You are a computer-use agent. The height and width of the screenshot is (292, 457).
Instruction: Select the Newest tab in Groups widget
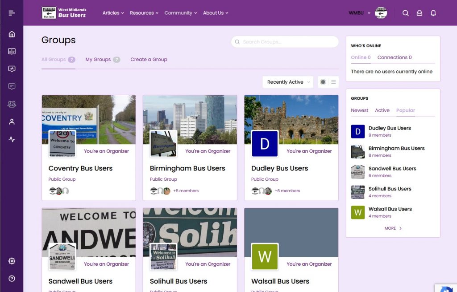click(x=359, y=110)
